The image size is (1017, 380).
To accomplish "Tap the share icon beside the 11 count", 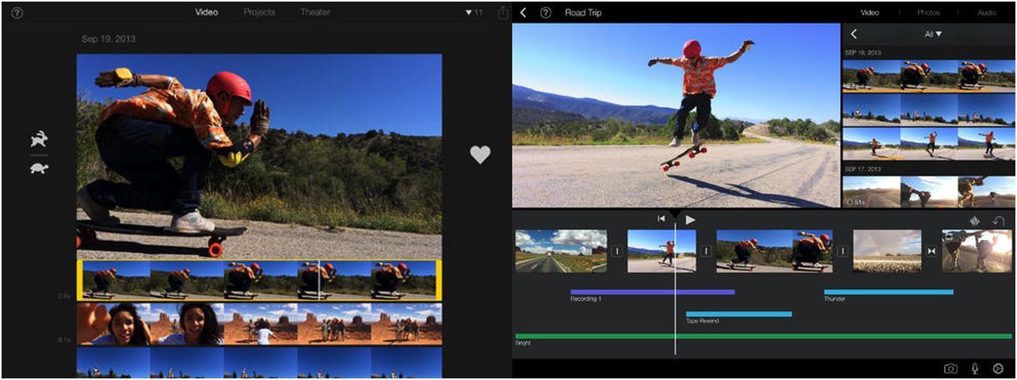I will (503, 13).
